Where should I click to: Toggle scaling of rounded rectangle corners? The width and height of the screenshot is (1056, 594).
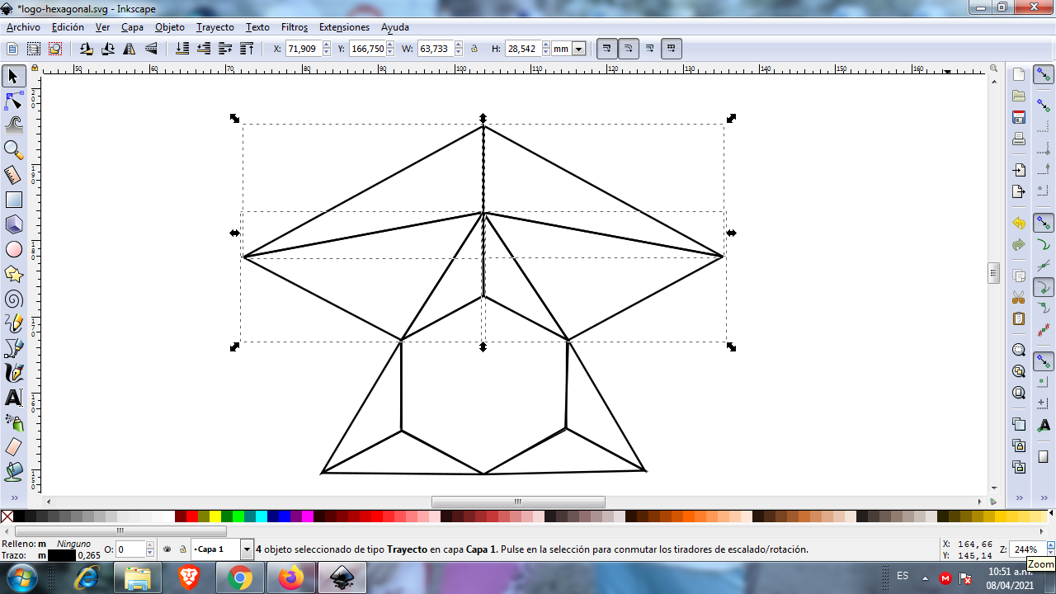(x=629, y=49)
